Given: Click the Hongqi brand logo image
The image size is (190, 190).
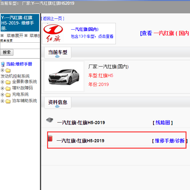Looking at the screenshot, I should point(53,33).
